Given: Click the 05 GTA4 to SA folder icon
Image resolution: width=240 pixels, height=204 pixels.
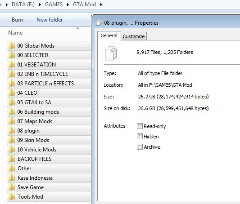Looking at the screenshot, I should 12,102.
